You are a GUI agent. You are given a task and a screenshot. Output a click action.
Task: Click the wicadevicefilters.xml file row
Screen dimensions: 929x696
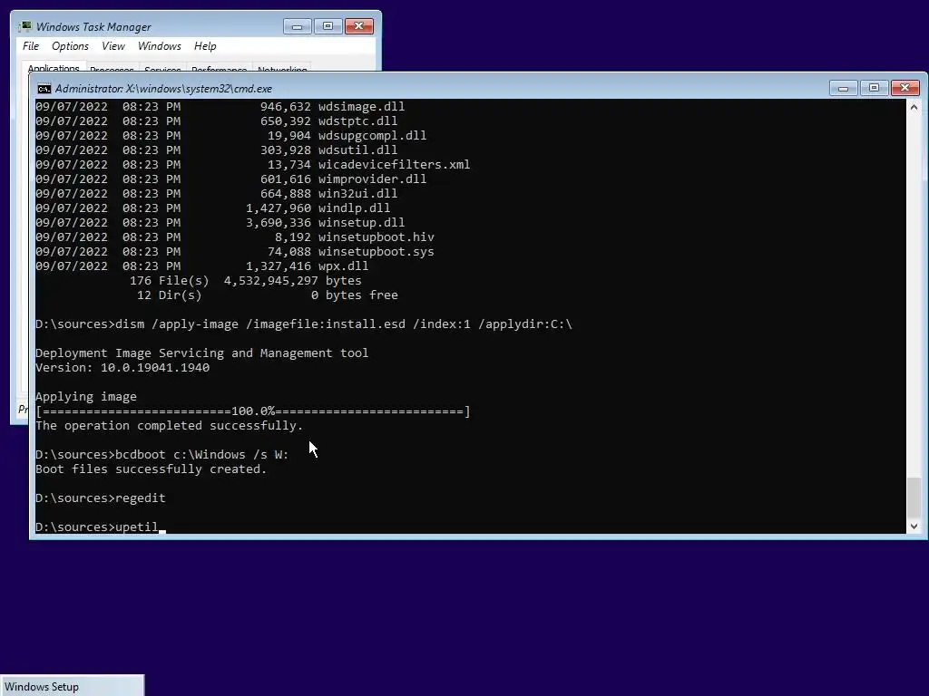tap(253, 165)
